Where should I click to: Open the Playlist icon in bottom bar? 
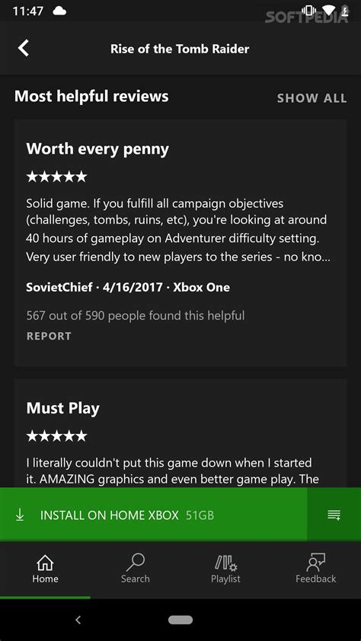[x=225, y=563]
